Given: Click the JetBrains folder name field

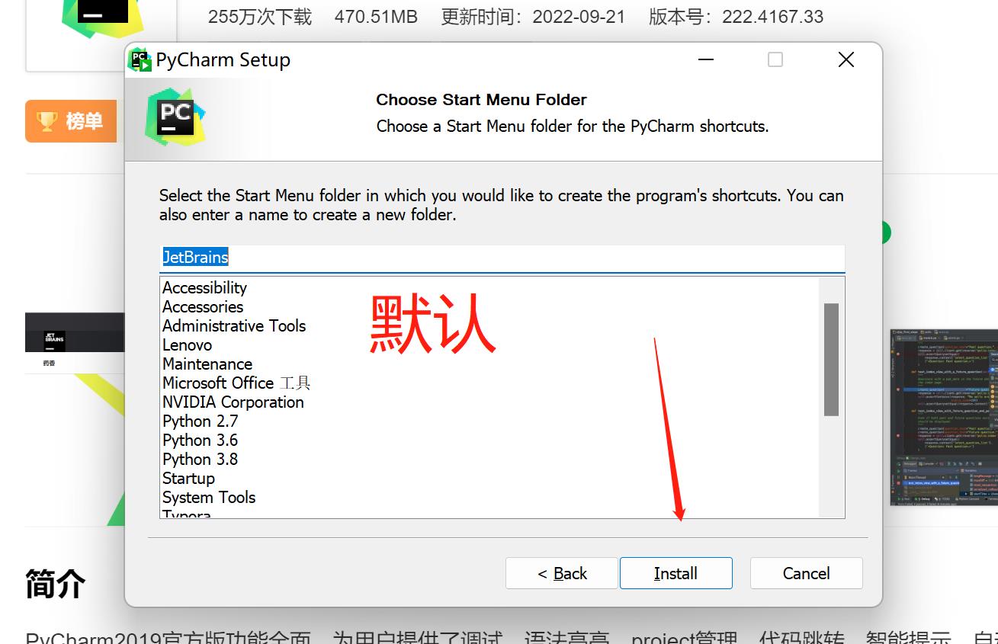Looking at the screenshot, I should pos(502,258).
